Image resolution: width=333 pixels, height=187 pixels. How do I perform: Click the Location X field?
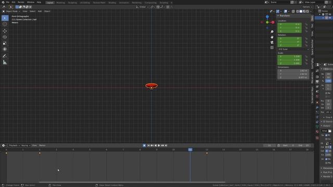point(289,24)
